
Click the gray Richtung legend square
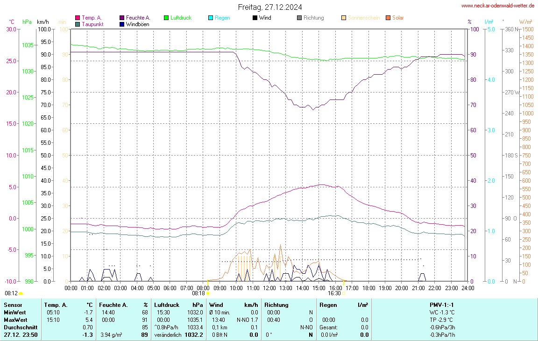299,18
